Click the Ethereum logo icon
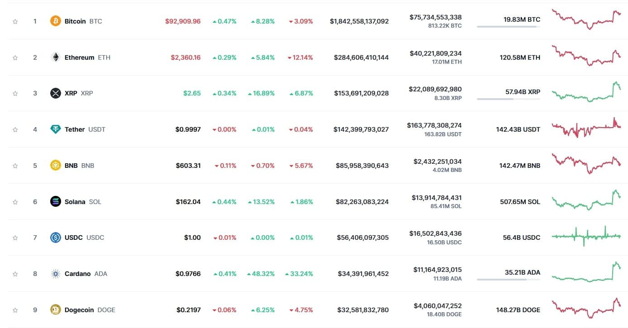The image size is (628, 328). point(55,57)
